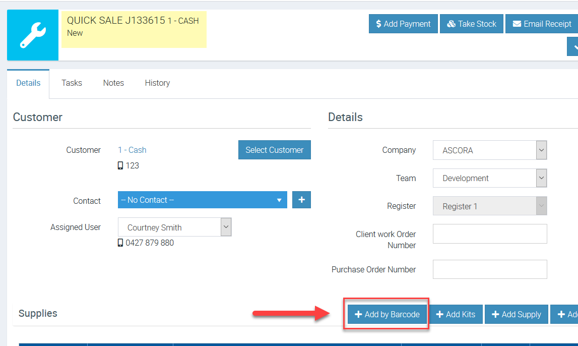
Task: Open the 1 - Cash customer link
Action: coord(132,150)
